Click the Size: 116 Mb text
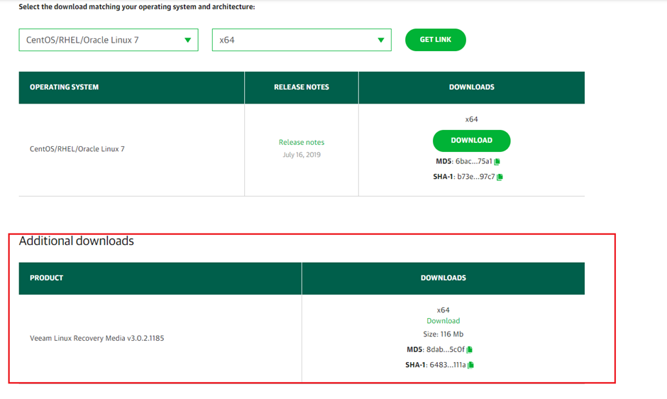The image size is (667, 399). tap(443, 334)
